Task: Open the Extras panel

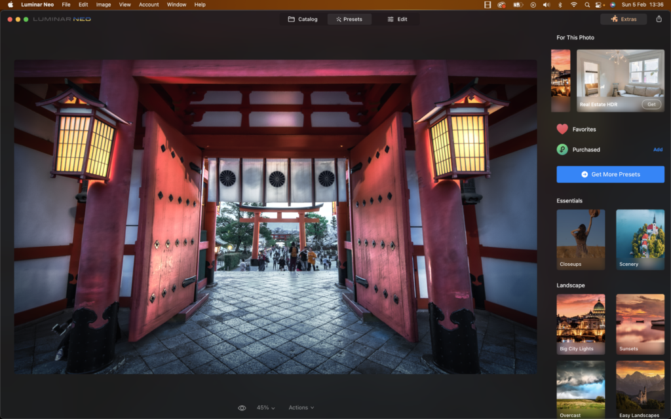Action: pyautogui.click(x=624, y=19)
